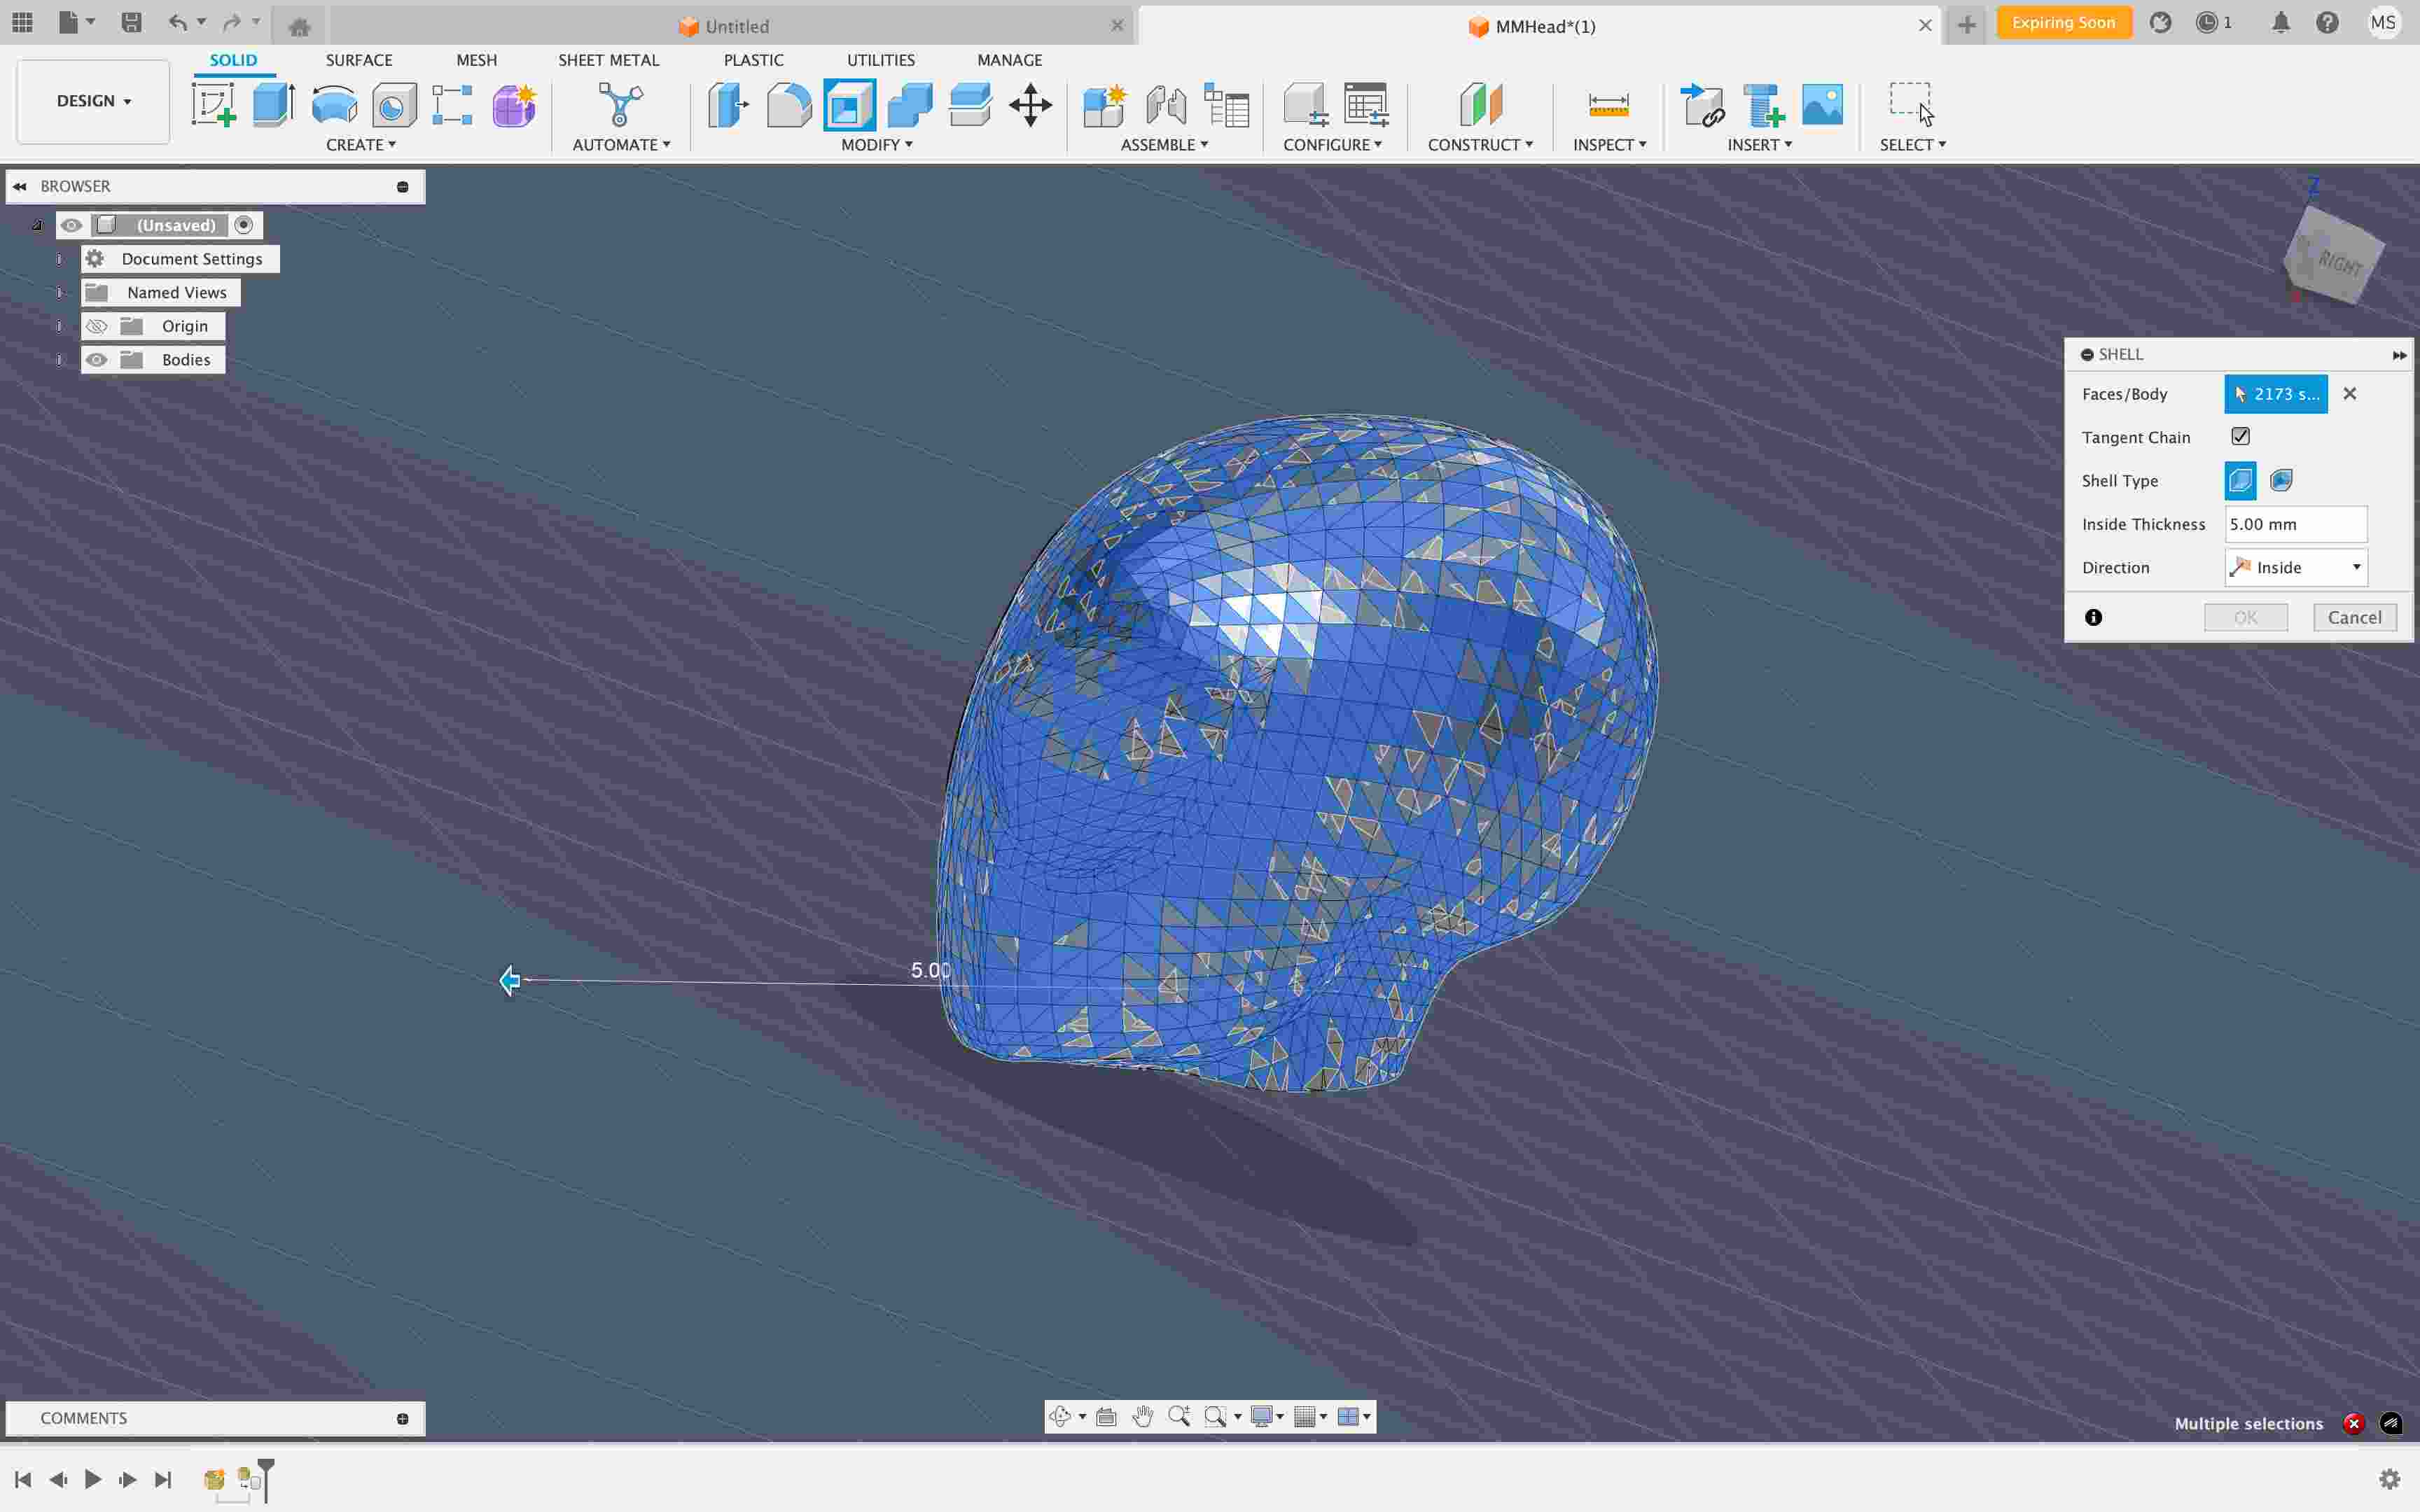Click the Automate tool icon
Viewport: 2420px width, 1512px height.
coord(620,105)
